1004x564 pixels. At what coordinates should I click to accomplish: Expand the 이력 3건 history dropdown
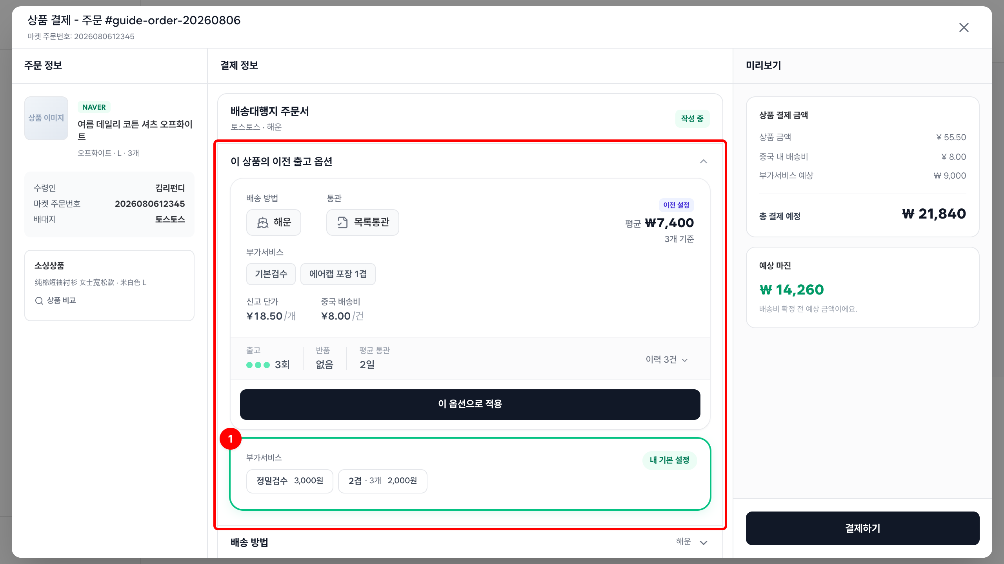(667, 360)
